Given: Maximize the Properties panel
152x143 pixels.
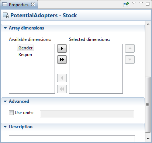Looking at the screenshot, I should click(x=148, y=4).
